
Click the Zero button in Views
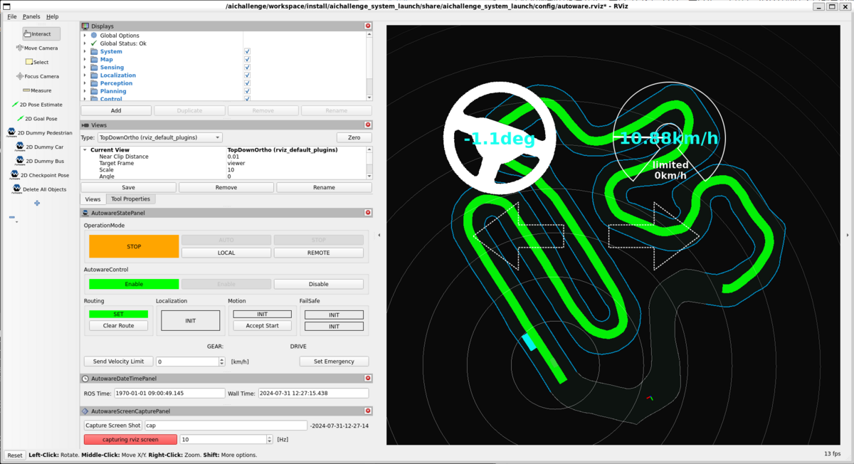354,137
